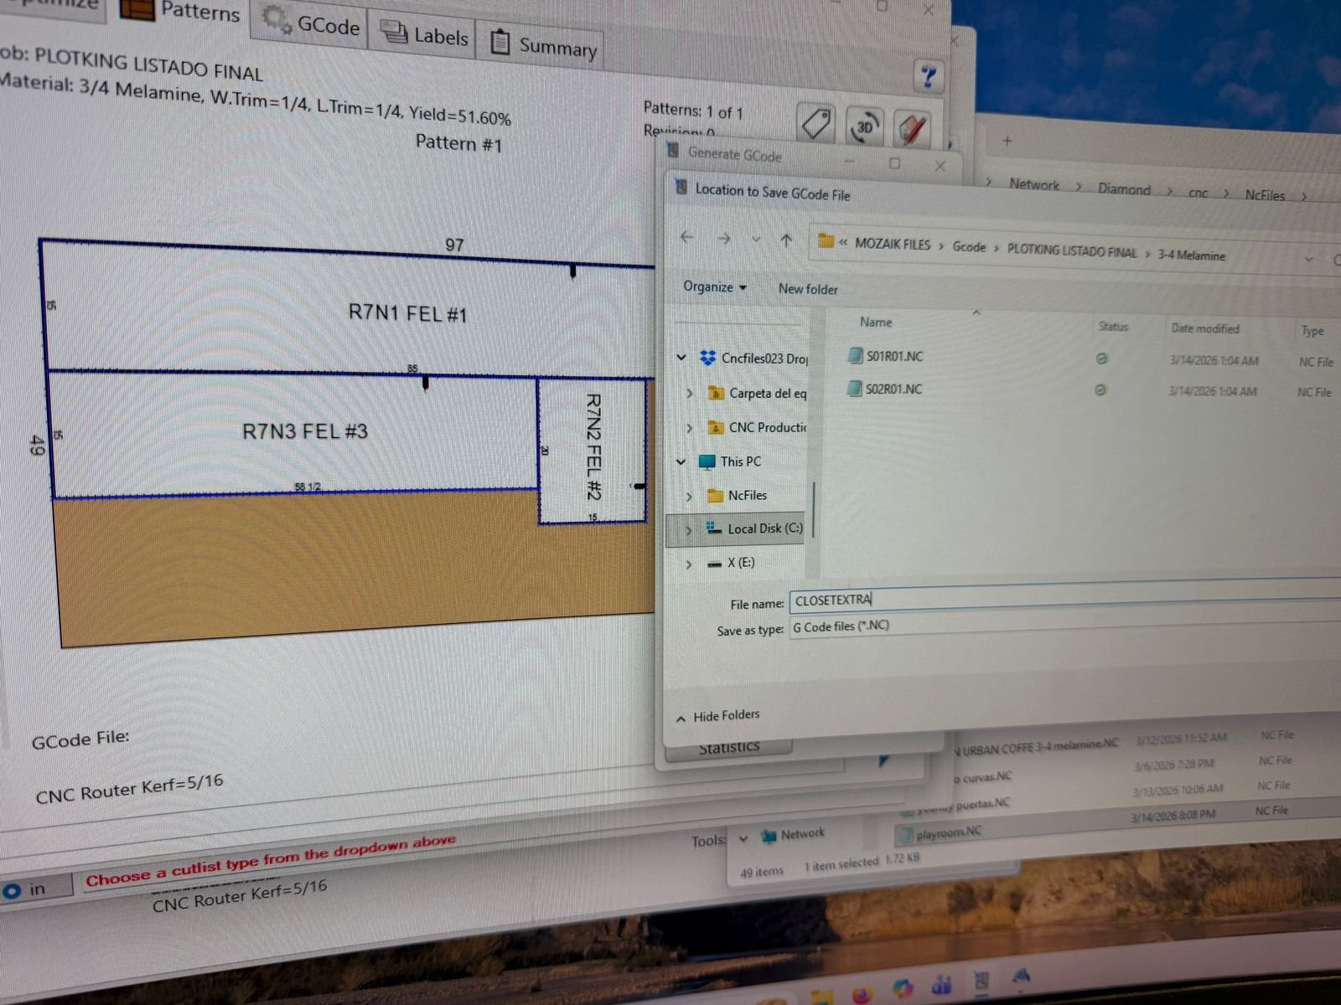Viewport: 1341px width, 1005px height.
Task: Click MOZAIK FILES in the address path
Action: [x=892, y=244]
